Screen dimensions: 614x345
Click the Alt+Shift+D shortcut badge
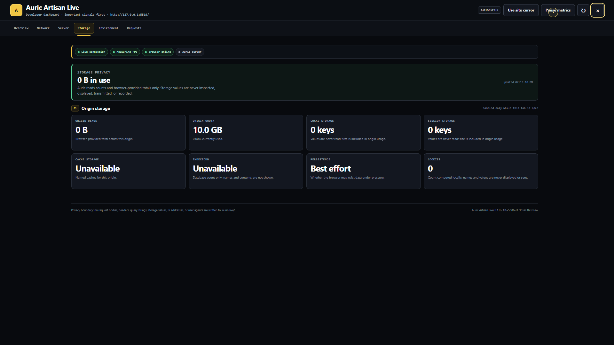(489, 10)
